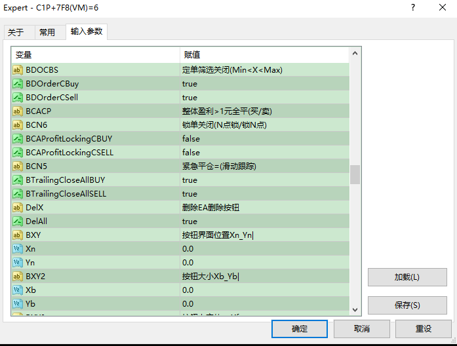Click the string icon beside BDOCBS
This screenshot has width=457, height=346.
[18, 70]
